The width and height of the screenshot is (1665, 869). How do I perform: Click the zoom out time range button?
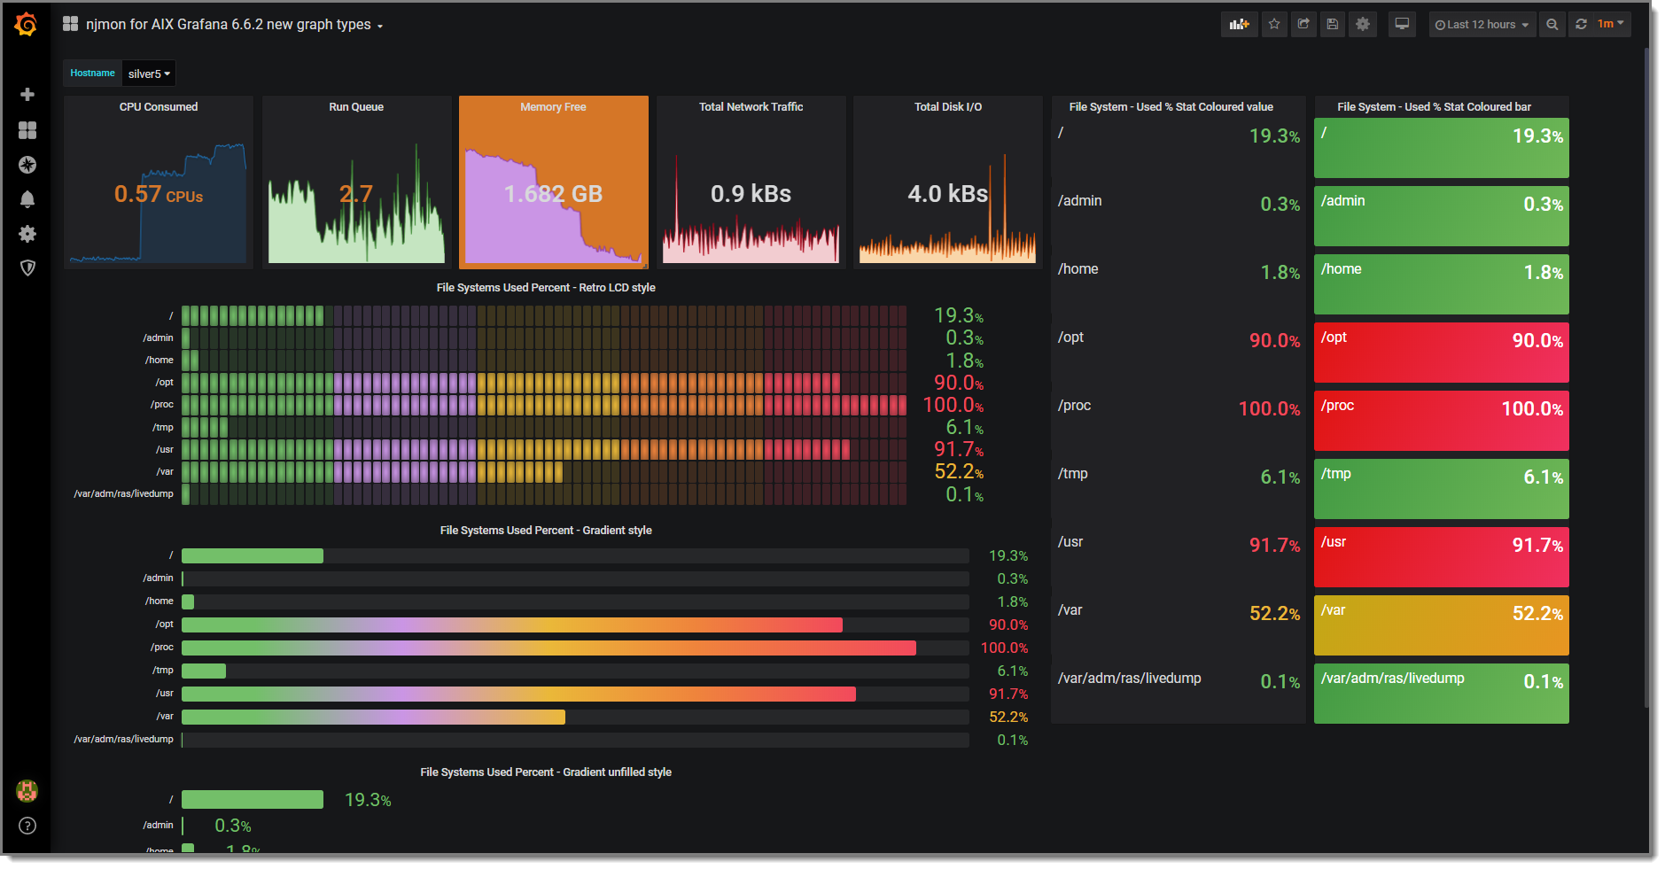[x=1552, y=25]
